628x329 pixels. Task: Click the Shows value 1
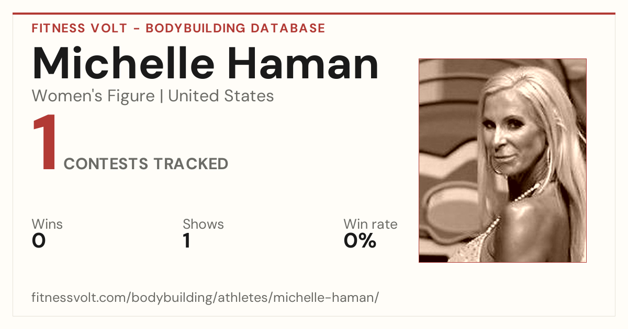click(186, 241)
